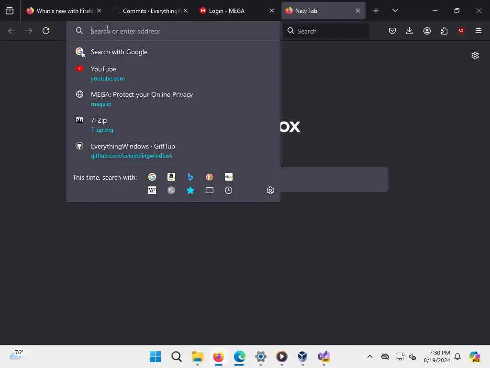Click the toolbar Search box
Viewport: 490px width, 368px height.
pos(326,31)
